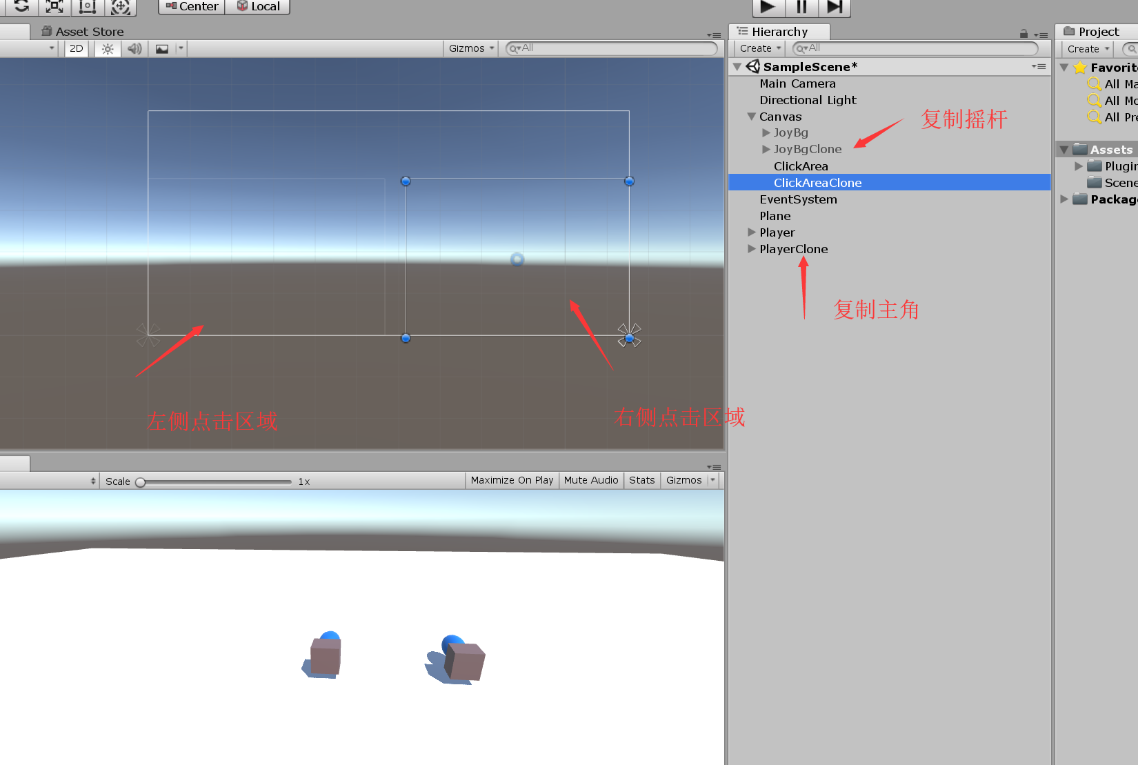Click the Stats button in Game view

641,480
